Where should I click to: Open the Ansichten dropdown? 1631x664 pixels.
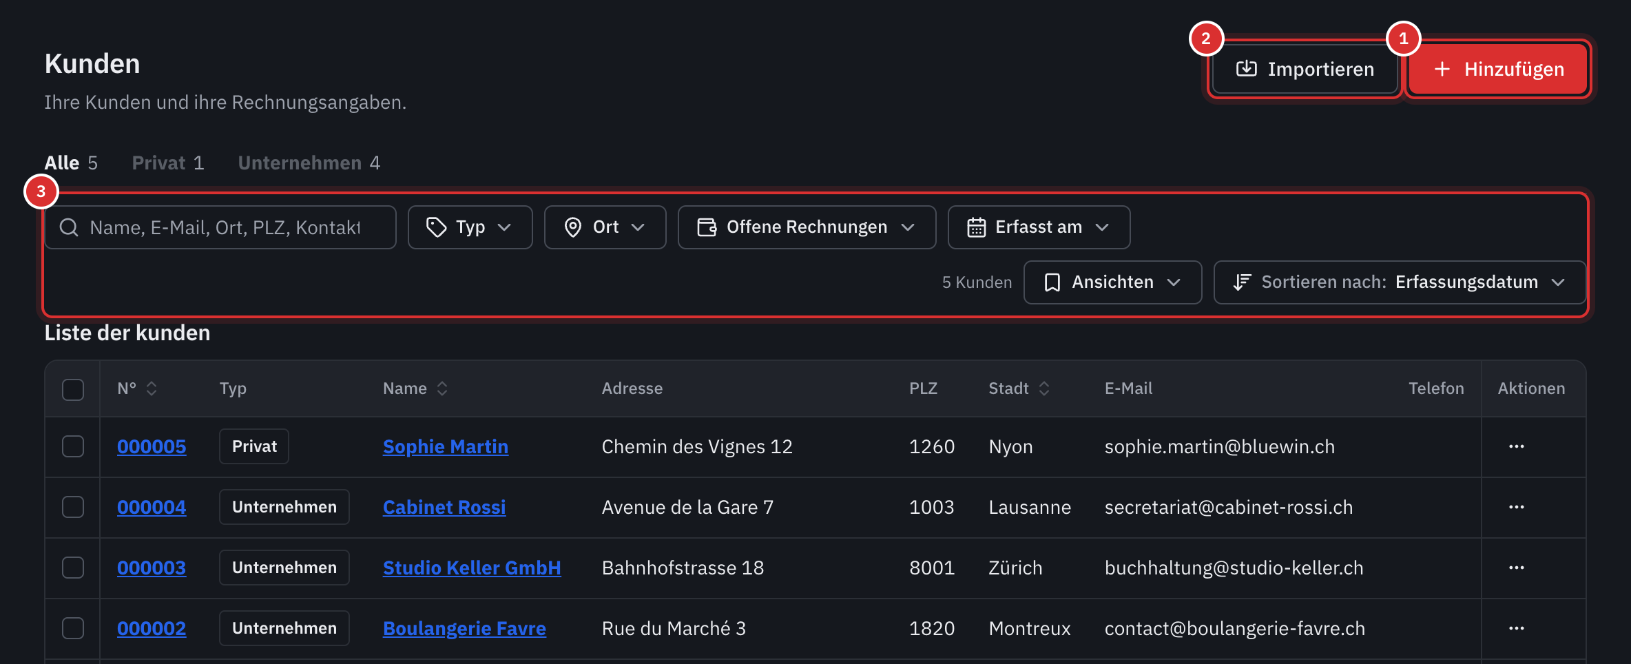[x=1112, y=282]
